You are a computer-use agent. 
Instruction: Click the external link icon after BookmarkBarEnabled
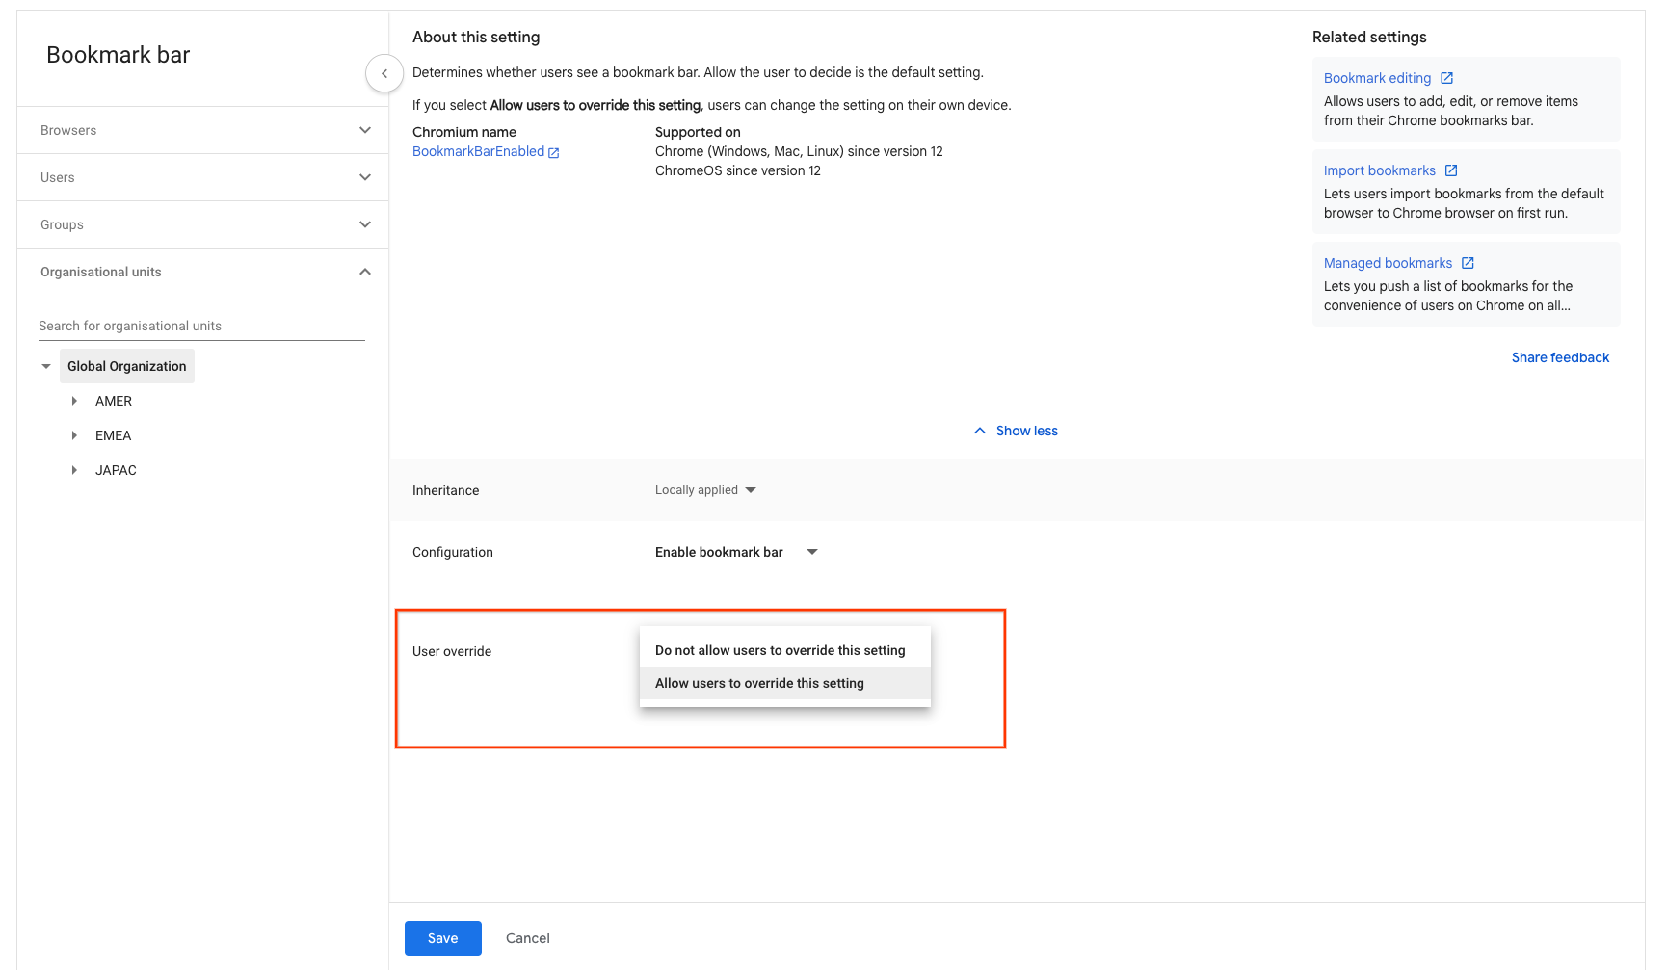(x=554, y=152)
